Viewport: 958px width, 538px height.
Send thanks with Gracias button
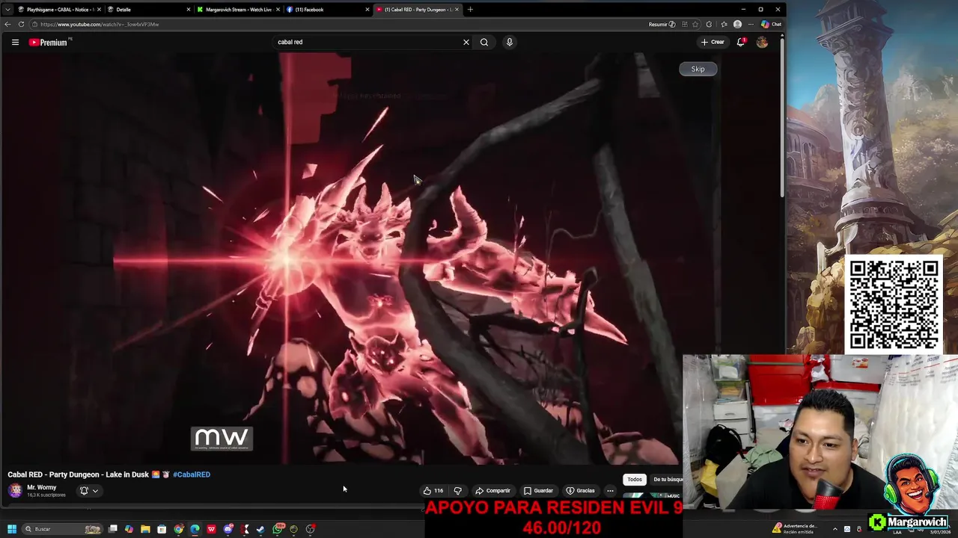(x=580, y=490)
